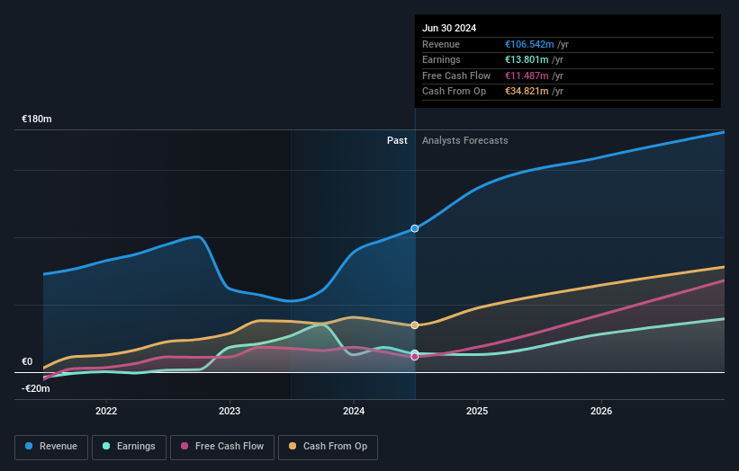
Task: Click the Cash From Op label in tooltip
Action: [454, 92]
